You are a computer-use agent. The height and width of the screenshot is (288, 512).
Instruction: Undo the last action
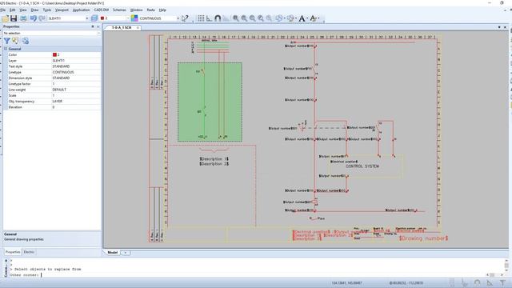pos(34,18)
